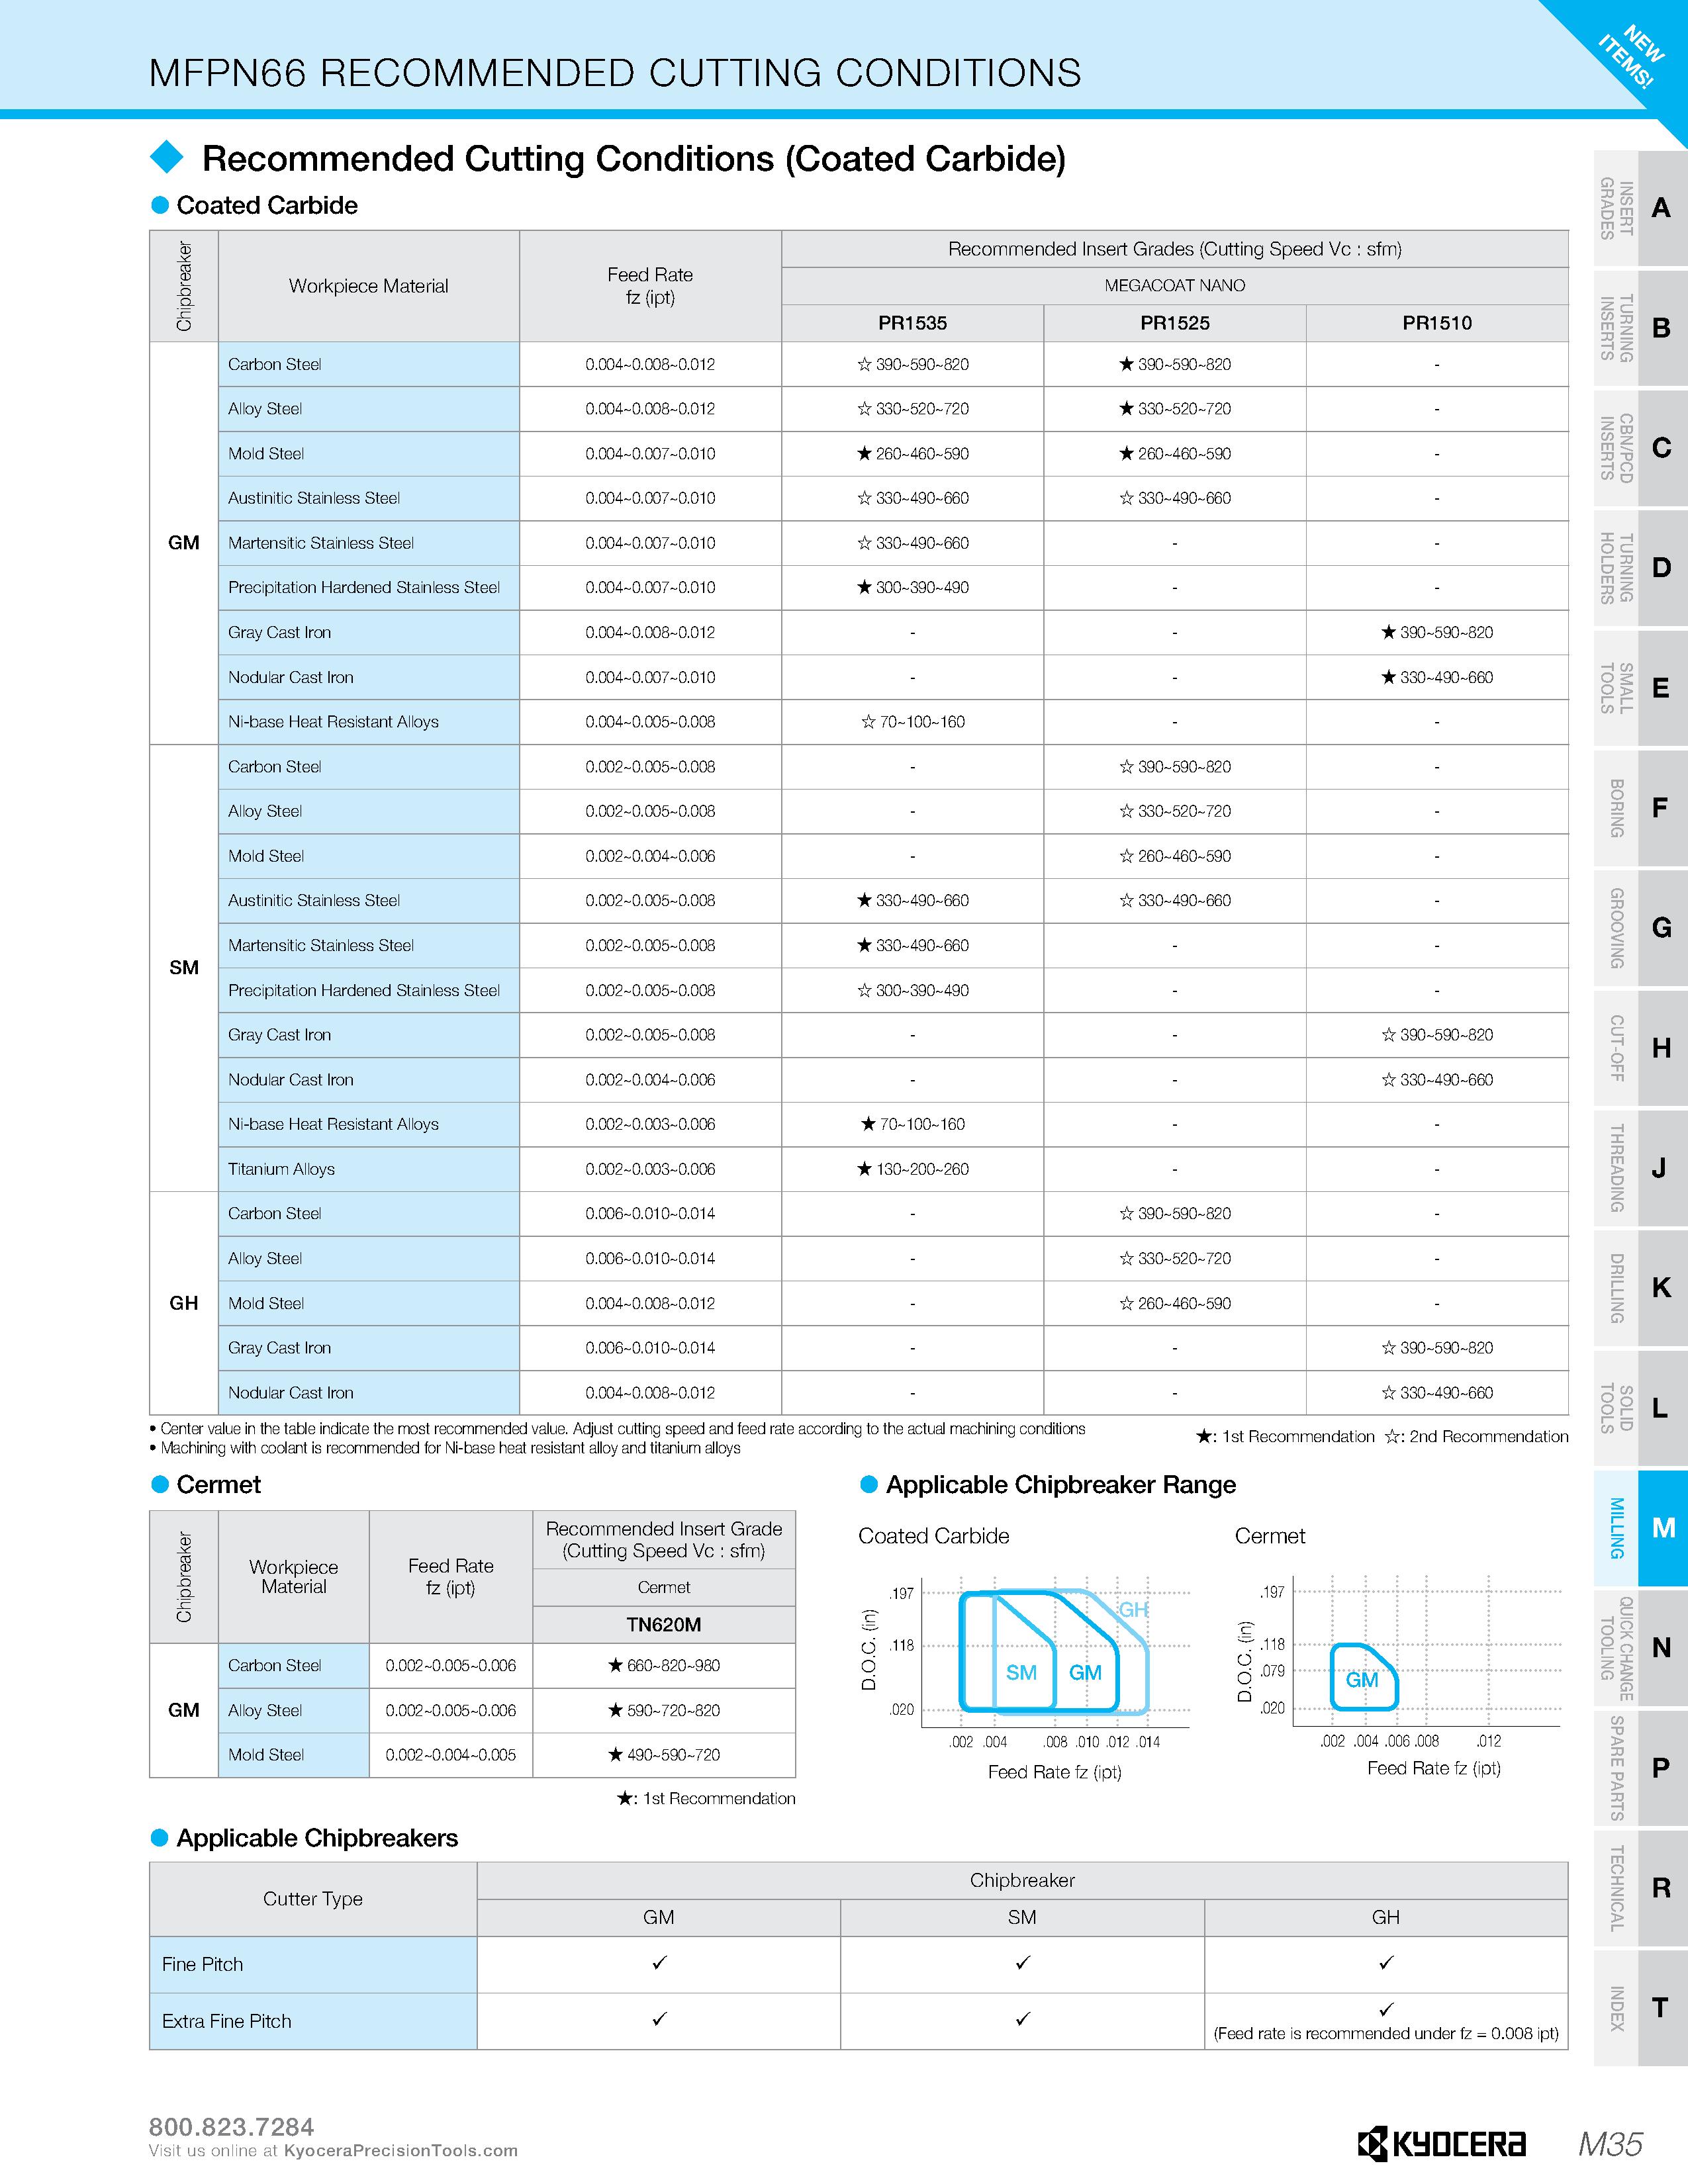Click the GH checkmark in the Fine Pitch row

(1386, 1963)
